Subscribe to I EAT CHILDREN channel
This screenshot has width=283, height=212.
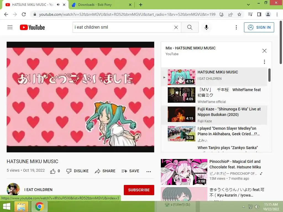point(139,190)
